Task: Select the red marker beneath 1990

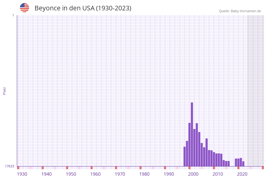Action: coord(165,167)
